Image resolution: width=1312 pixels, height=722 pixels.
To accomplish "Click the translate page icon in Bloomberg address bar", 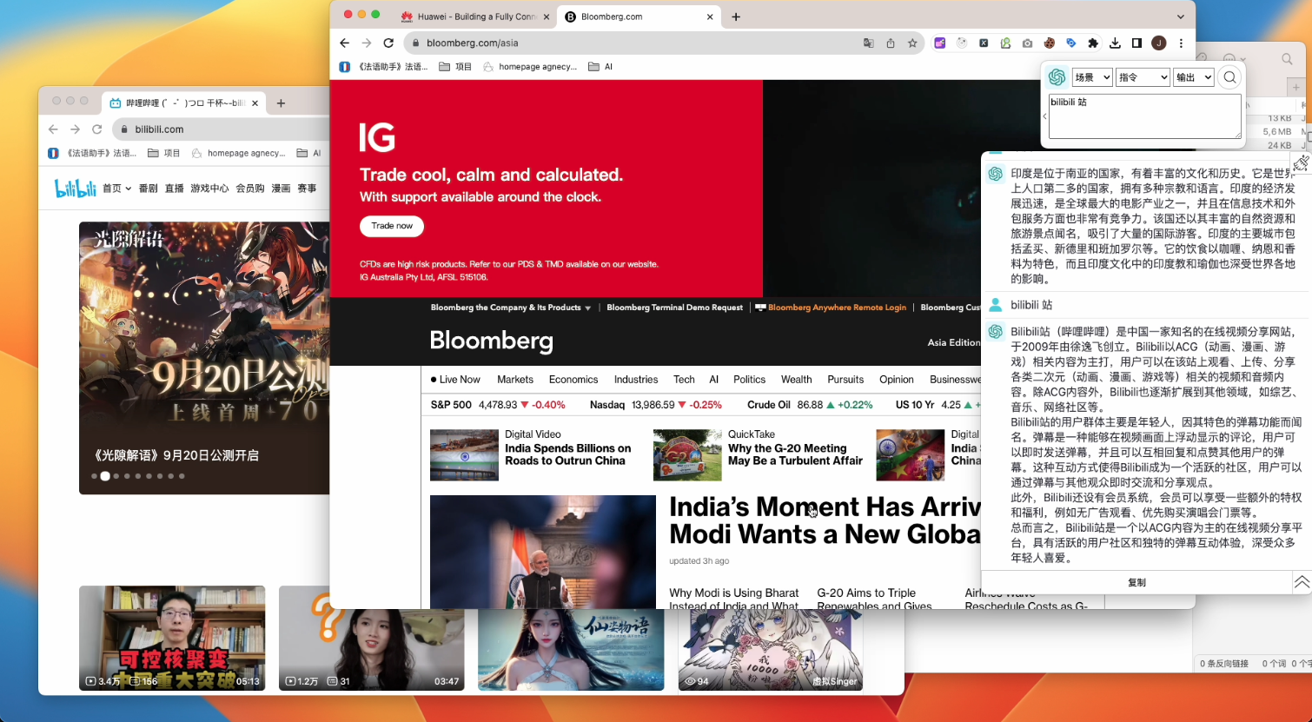I will pyautogui.click(x=868, y=43).
